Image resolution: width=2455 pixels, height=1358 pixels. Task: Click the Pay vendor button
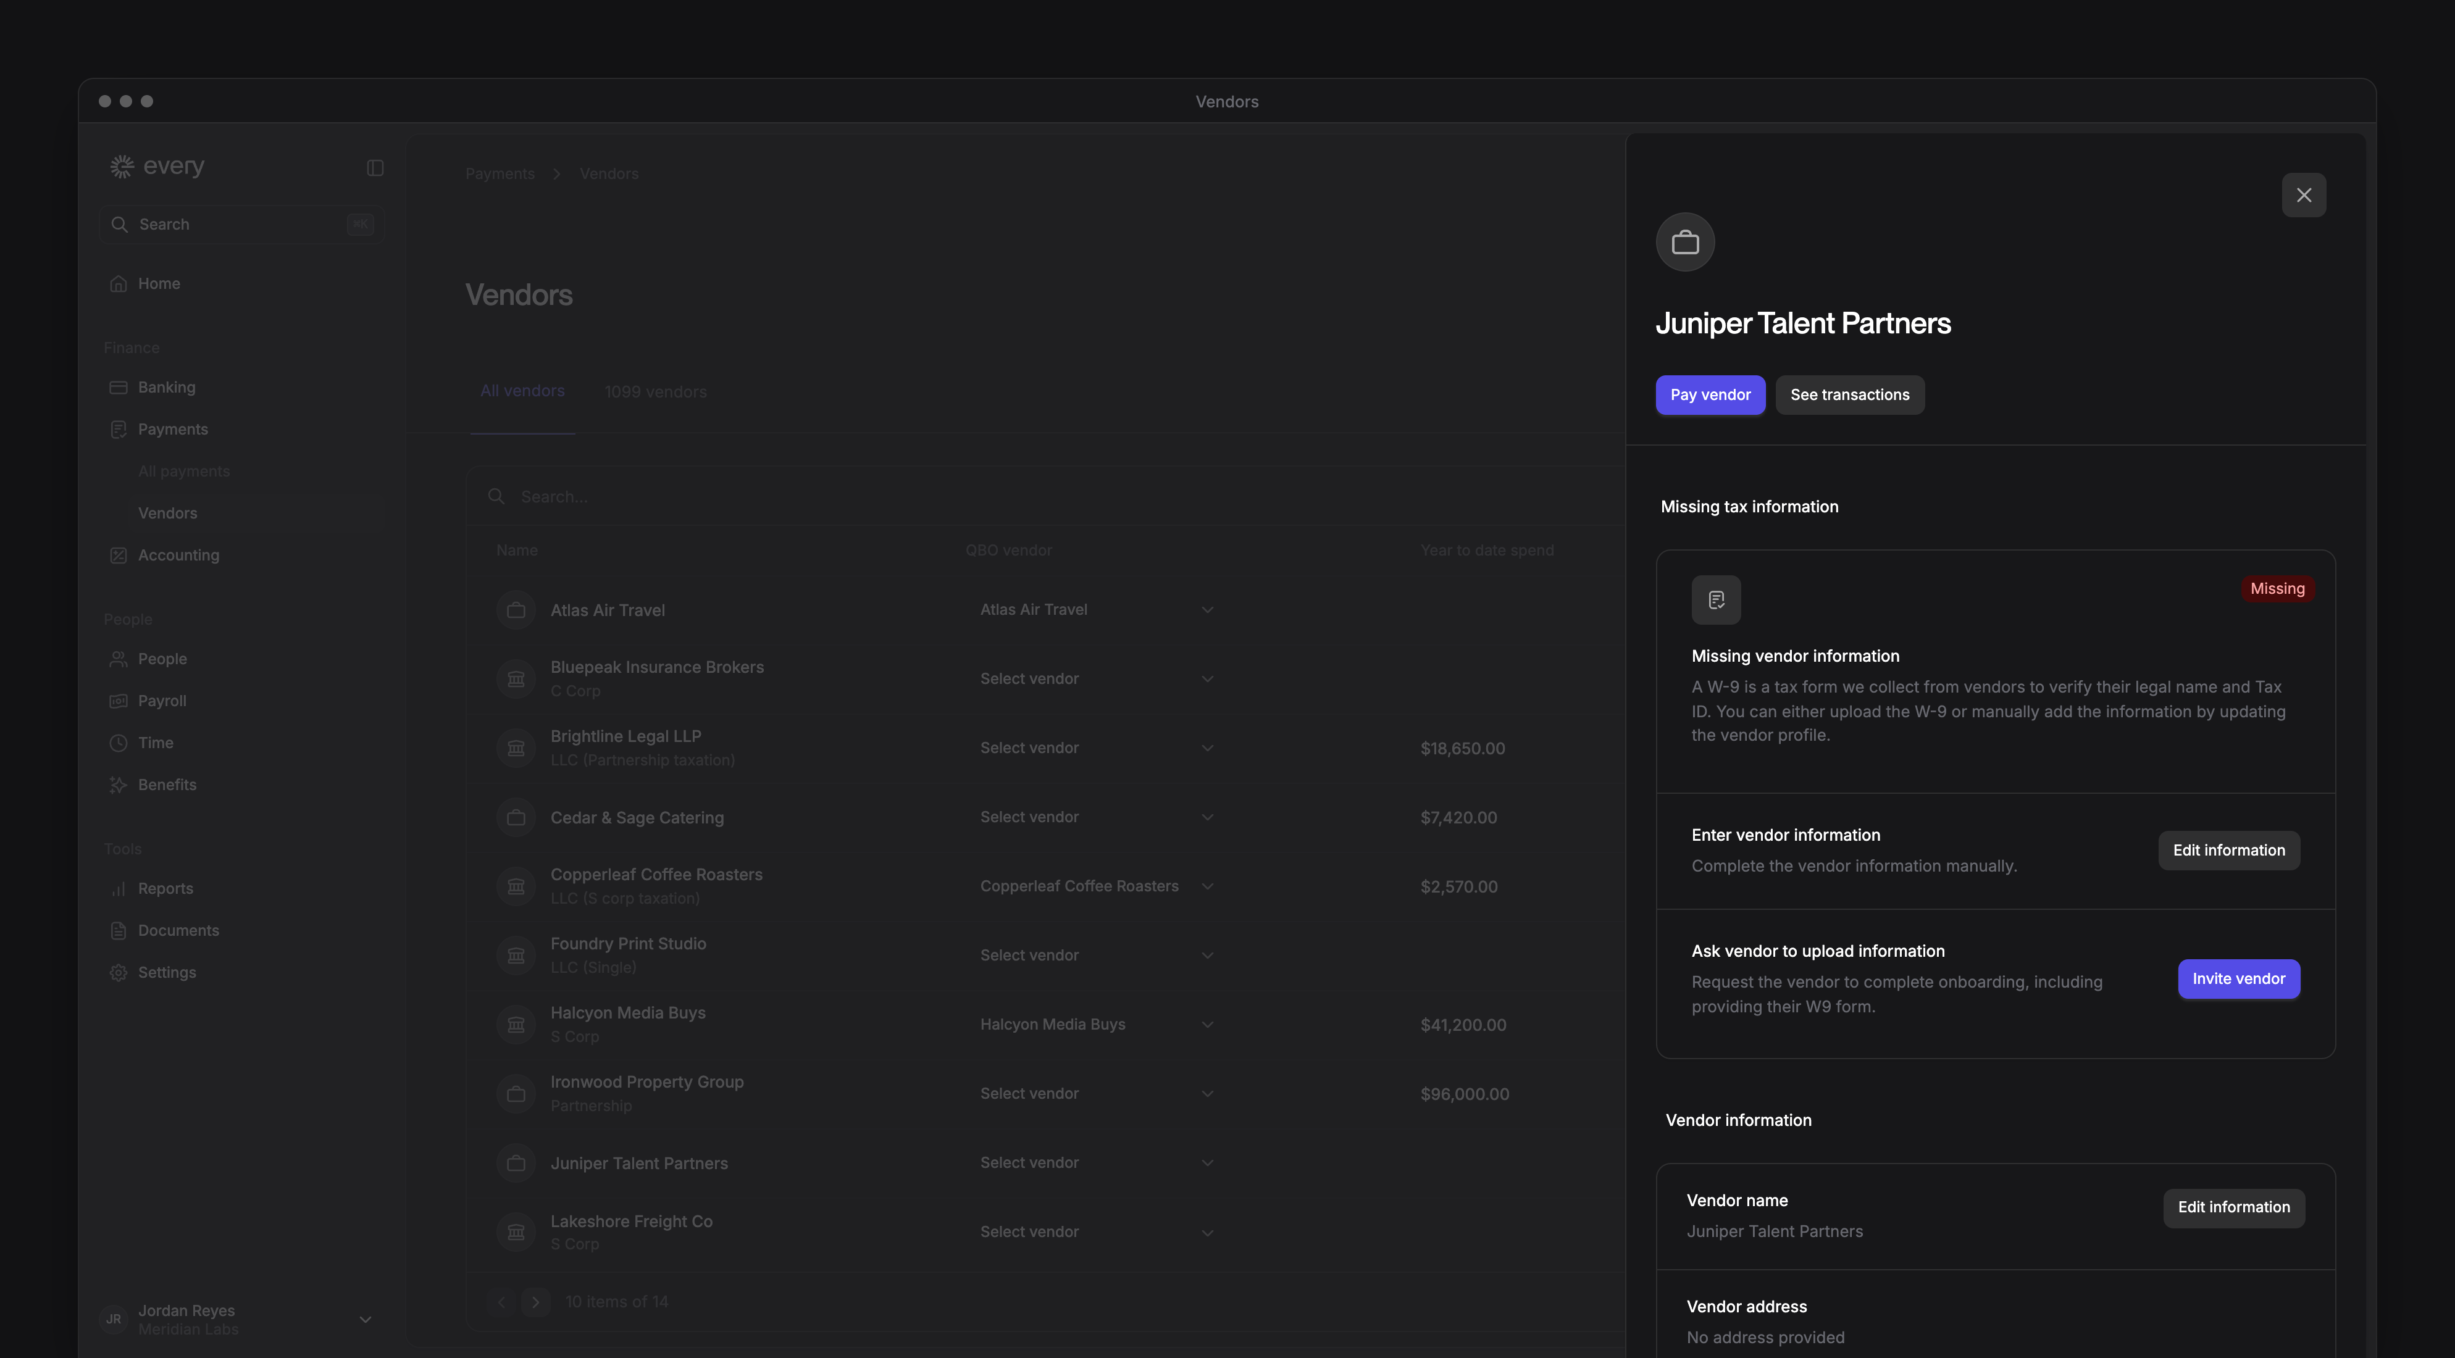pos(1710,394)
